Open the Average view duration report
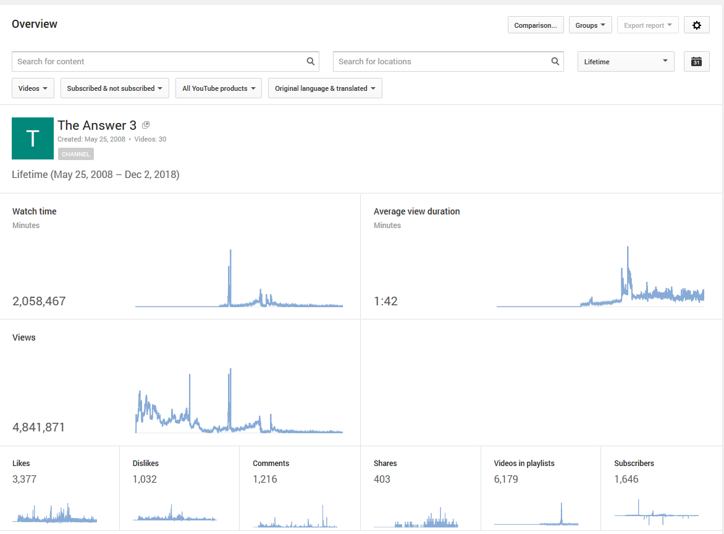Screen dimensions: 724x534 (416, 211)
